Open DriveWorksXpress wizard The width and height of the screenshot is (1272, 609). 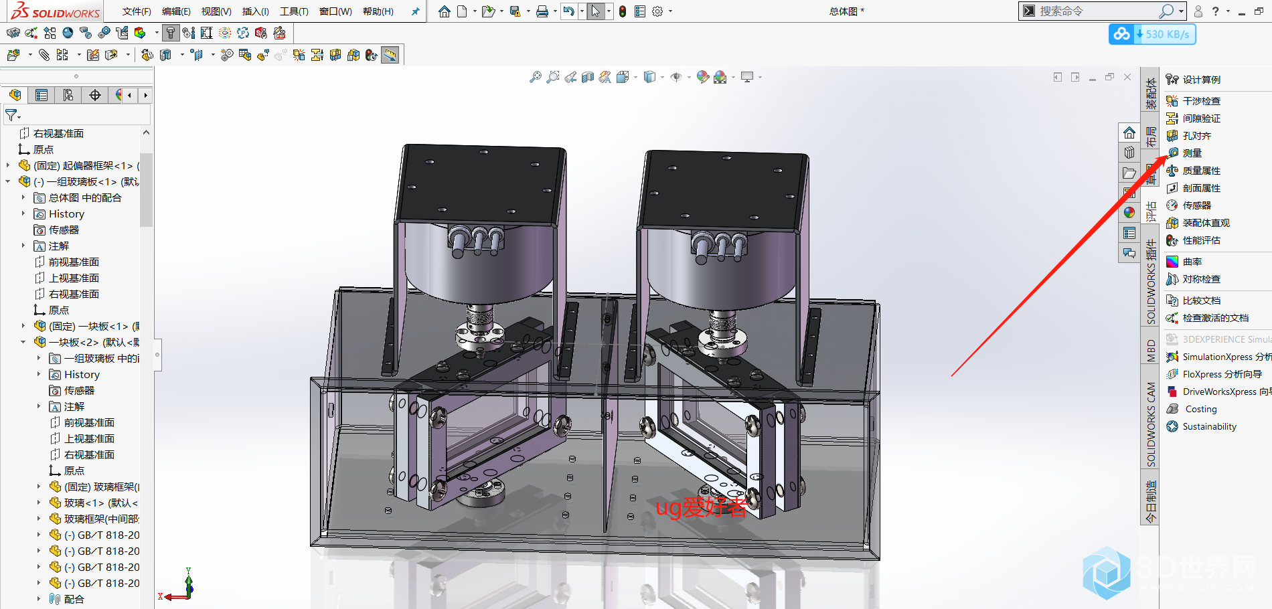(1218, 391)
